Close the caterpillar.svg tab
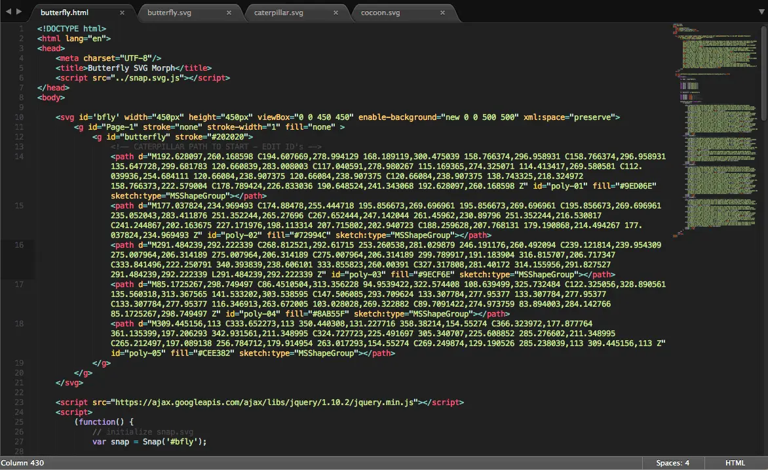This screenshot has width=768, height=470. click(x=336, y=12)
